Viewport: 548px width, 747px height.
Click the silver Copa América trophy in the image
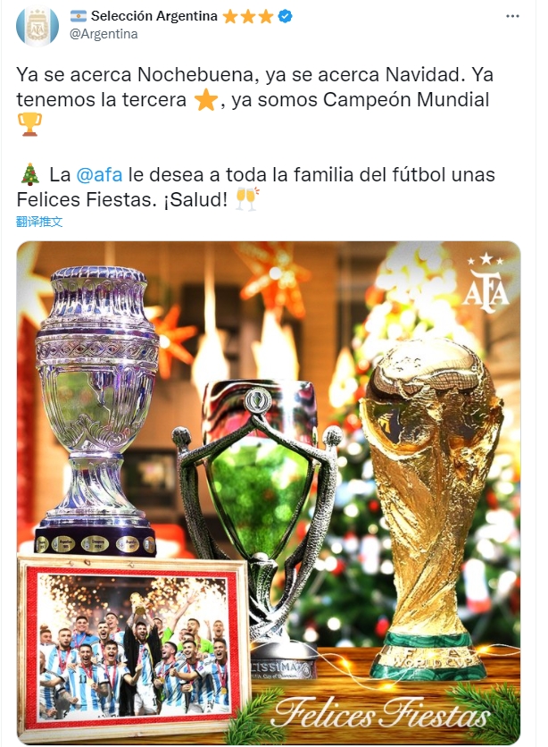[x=97, y=411]
